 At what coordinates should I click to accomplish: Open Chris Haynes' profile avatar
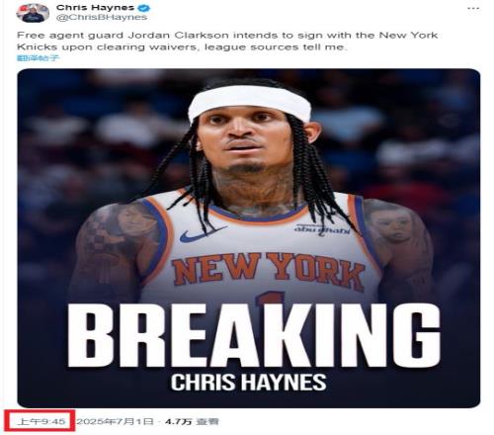(x=33, y=13)
